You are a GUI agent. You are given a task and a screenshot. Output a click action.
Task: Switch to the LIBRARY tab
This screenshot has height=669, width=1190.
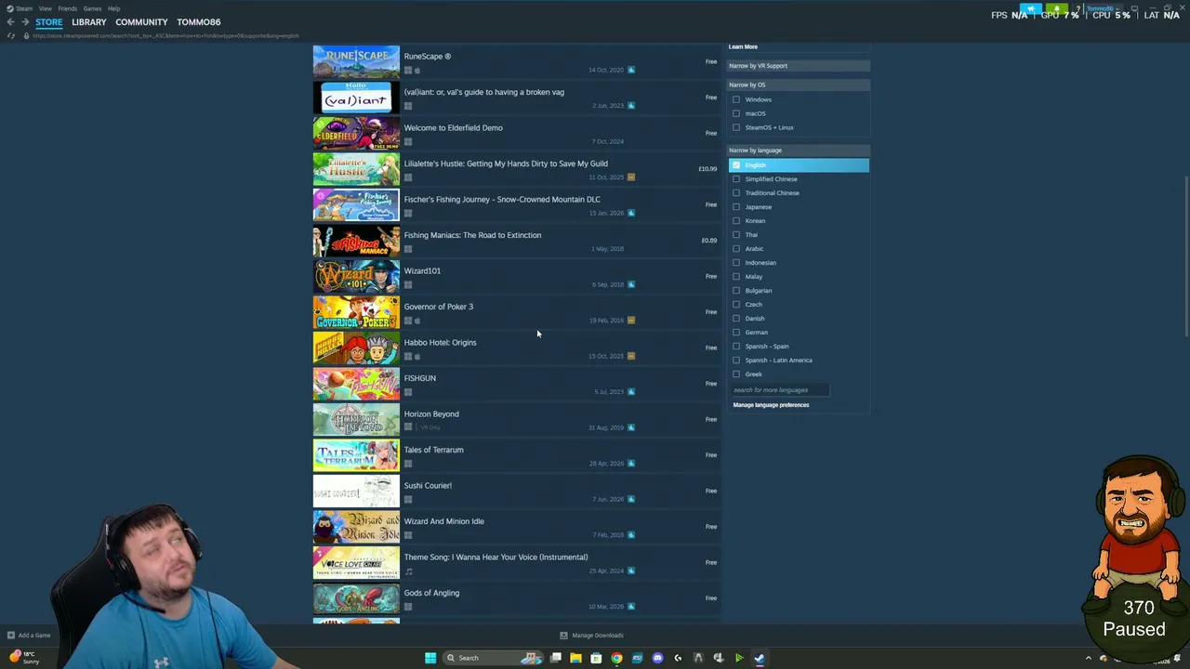coord(89,22)
